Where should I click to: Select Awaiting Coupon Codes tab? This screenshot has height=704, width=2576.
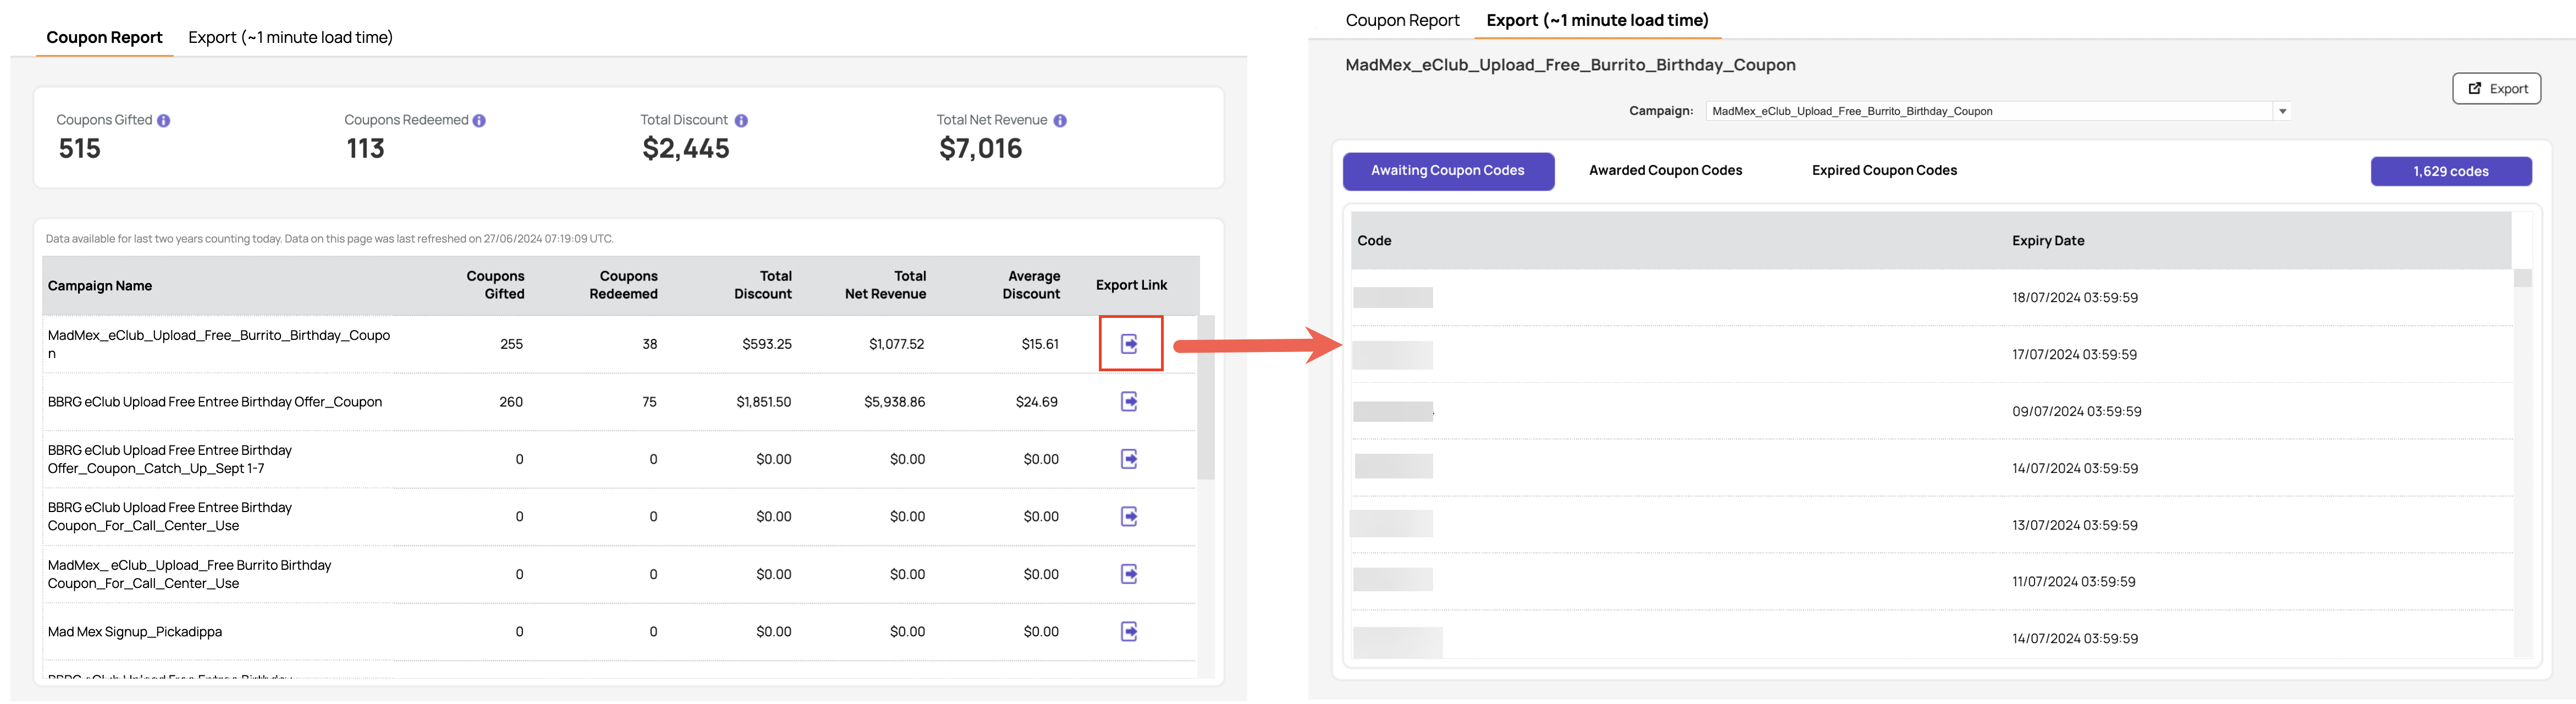tap(1448, 171)
